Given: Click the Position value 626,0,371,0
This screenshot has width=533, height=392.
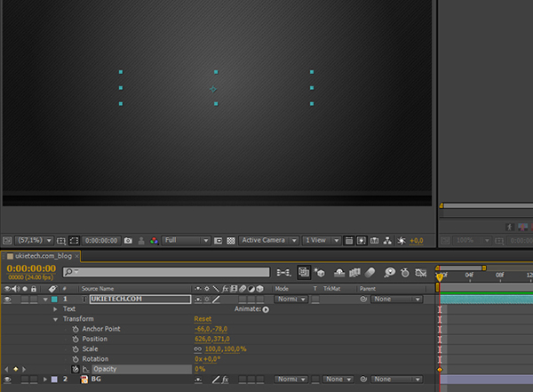Looking at the screenshot, I should click(212, 339).
